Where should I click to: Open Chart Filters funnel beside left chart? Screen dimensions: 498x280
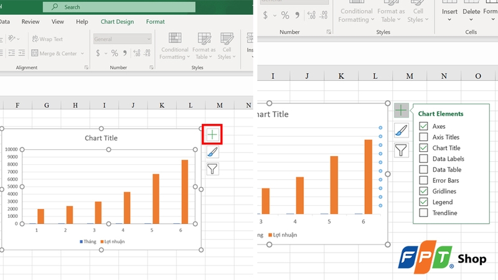212,169
